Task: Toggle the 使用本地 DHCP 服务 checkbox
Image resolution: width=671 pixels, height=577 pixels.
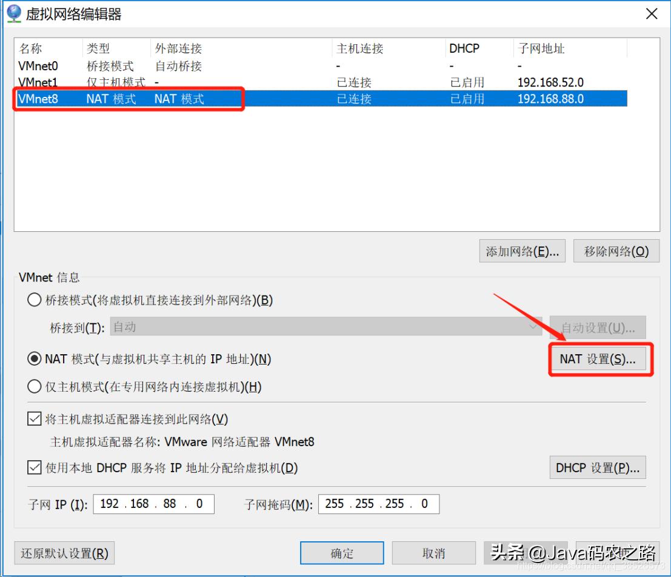Action: 35,467
